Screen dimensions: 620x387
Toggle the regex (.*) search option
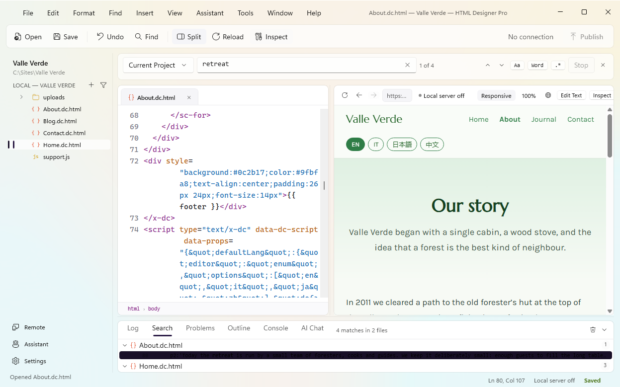pyautogui.click(x=558, y=65)
